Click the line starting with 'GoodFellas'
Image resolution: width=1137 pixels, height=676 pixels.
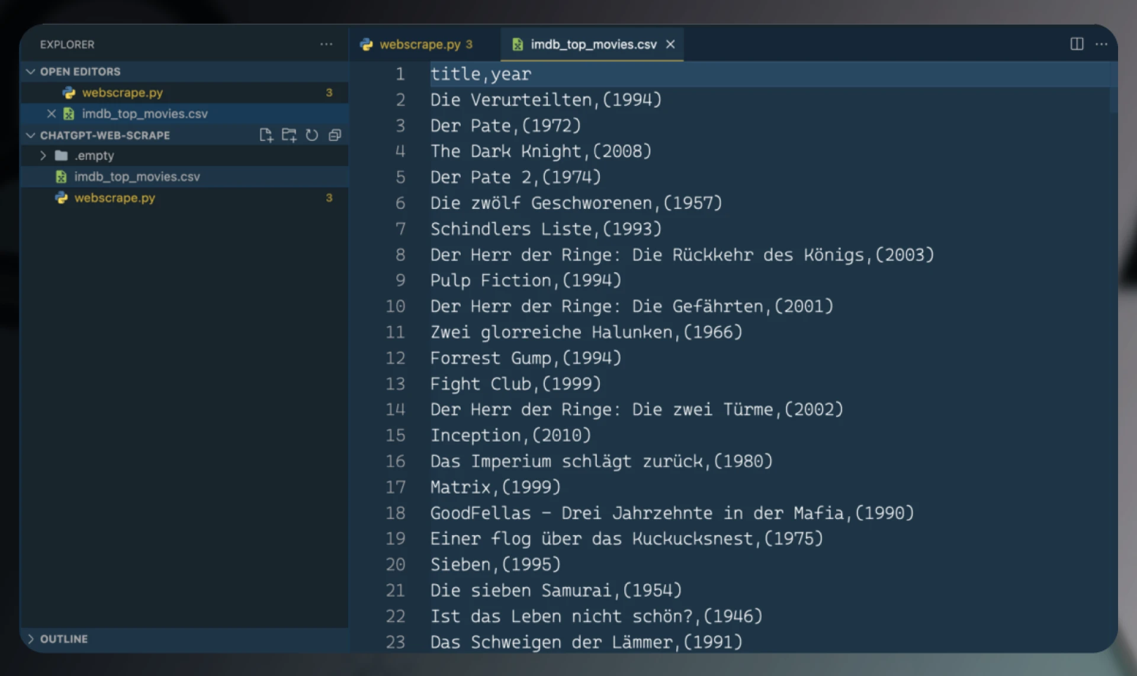click(672, 513)
